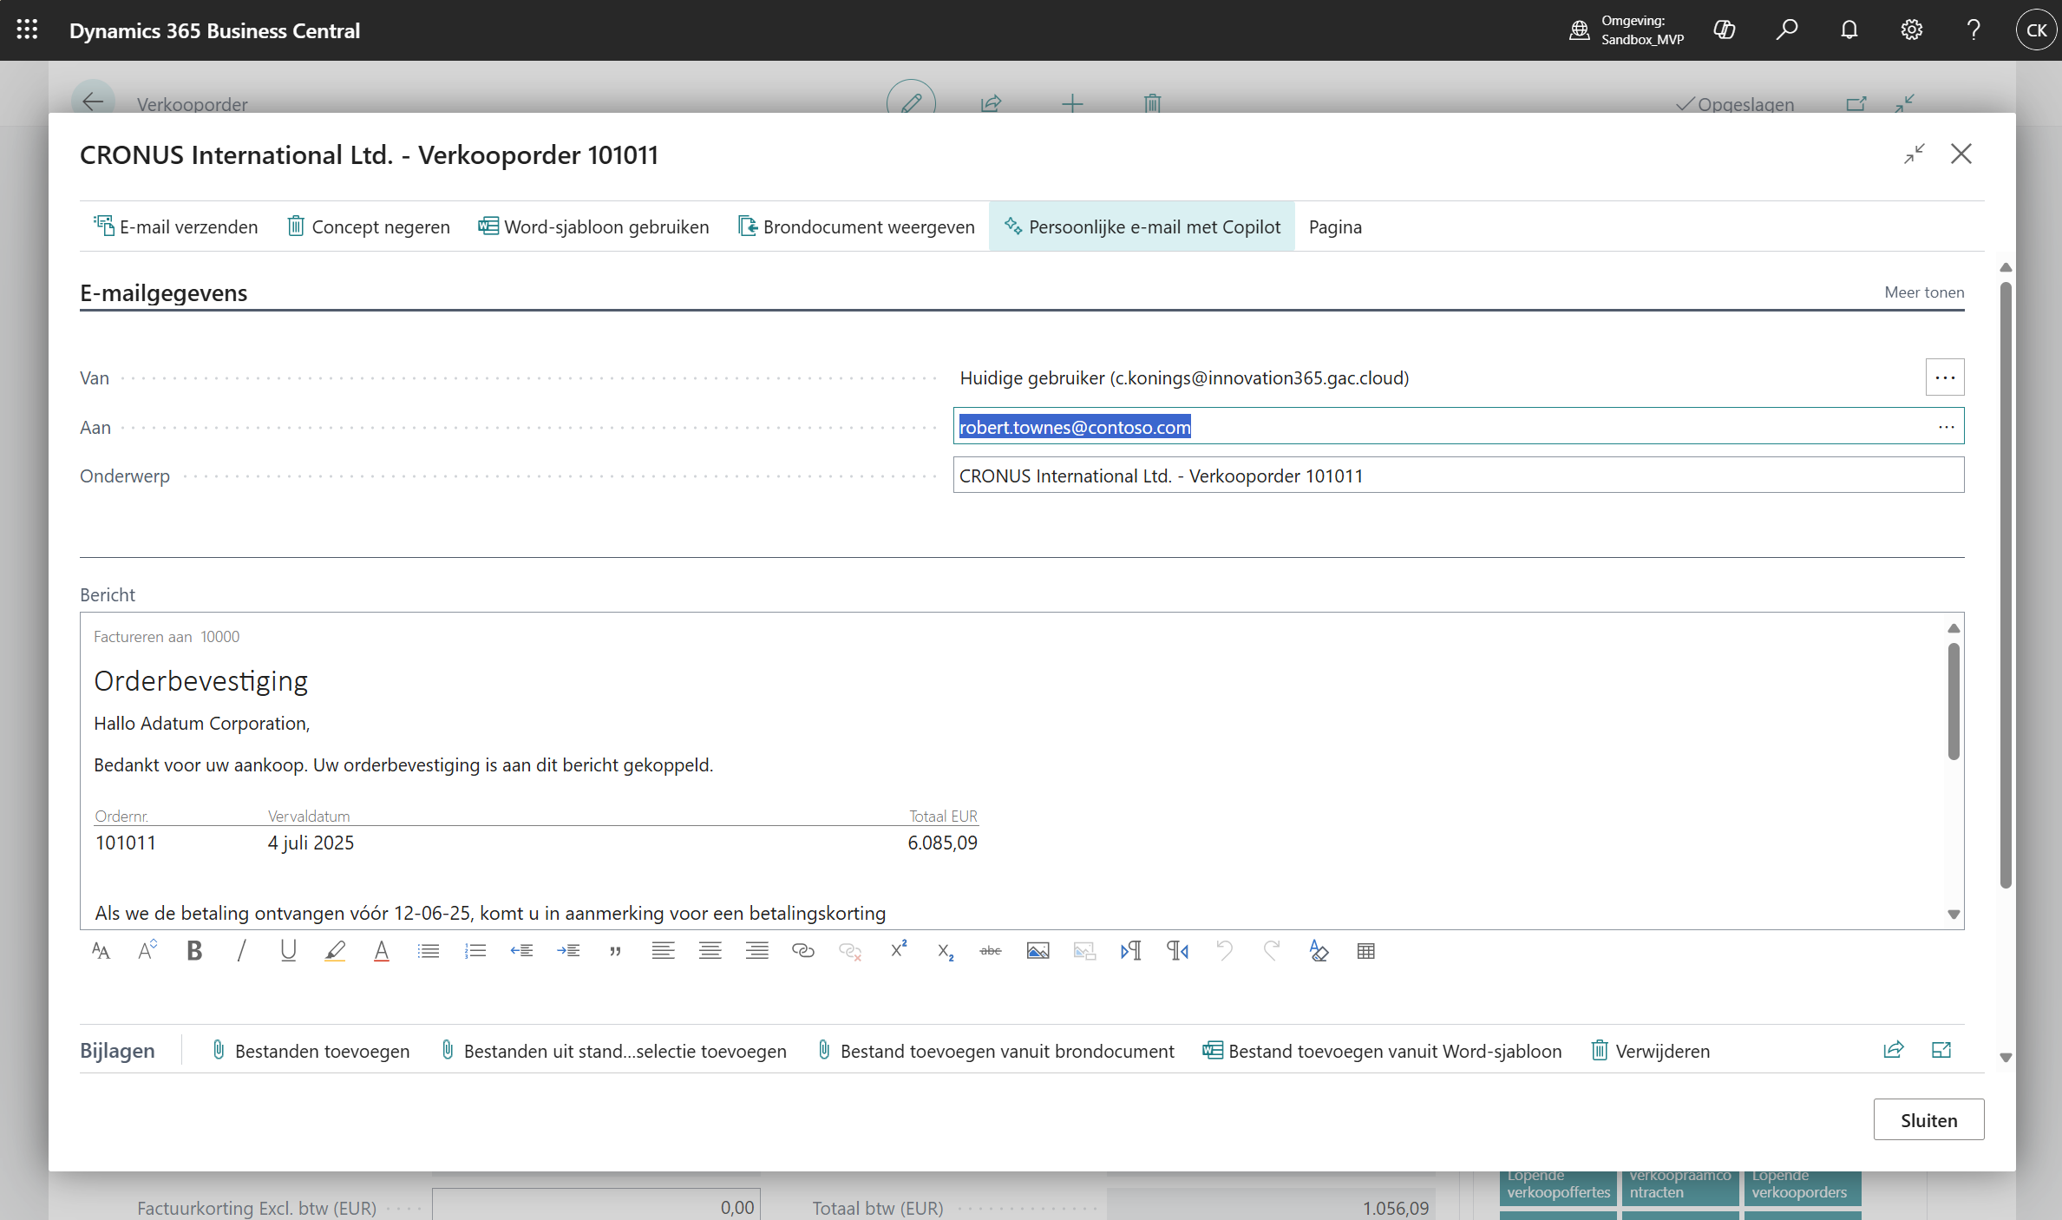This screenshot has height=1220, width=2062.
Task: Open Persoonlijke e-mail met Copilot
Action: (1142, 226)
